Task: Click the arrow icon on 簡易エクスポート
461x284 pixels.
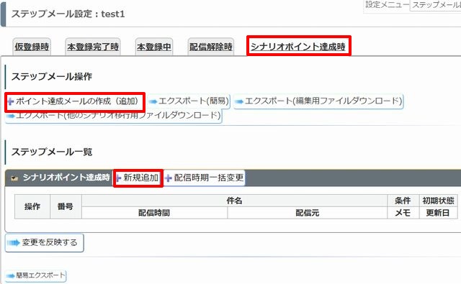Action: [x=10, y=276]
